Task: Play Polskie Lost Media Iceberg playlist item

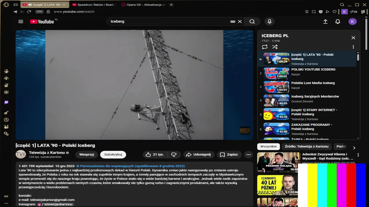Action: (x=307, y=87)
